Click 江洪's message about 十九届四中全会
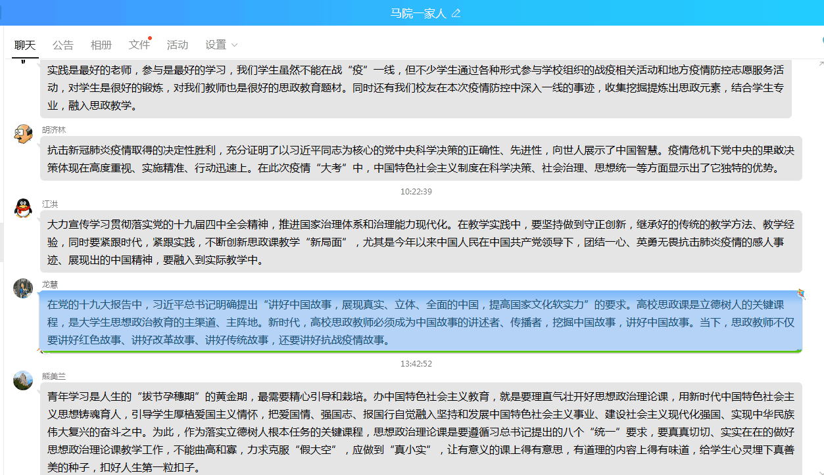Viewport: 824px width, 475px height. click(x=421, y=242)
